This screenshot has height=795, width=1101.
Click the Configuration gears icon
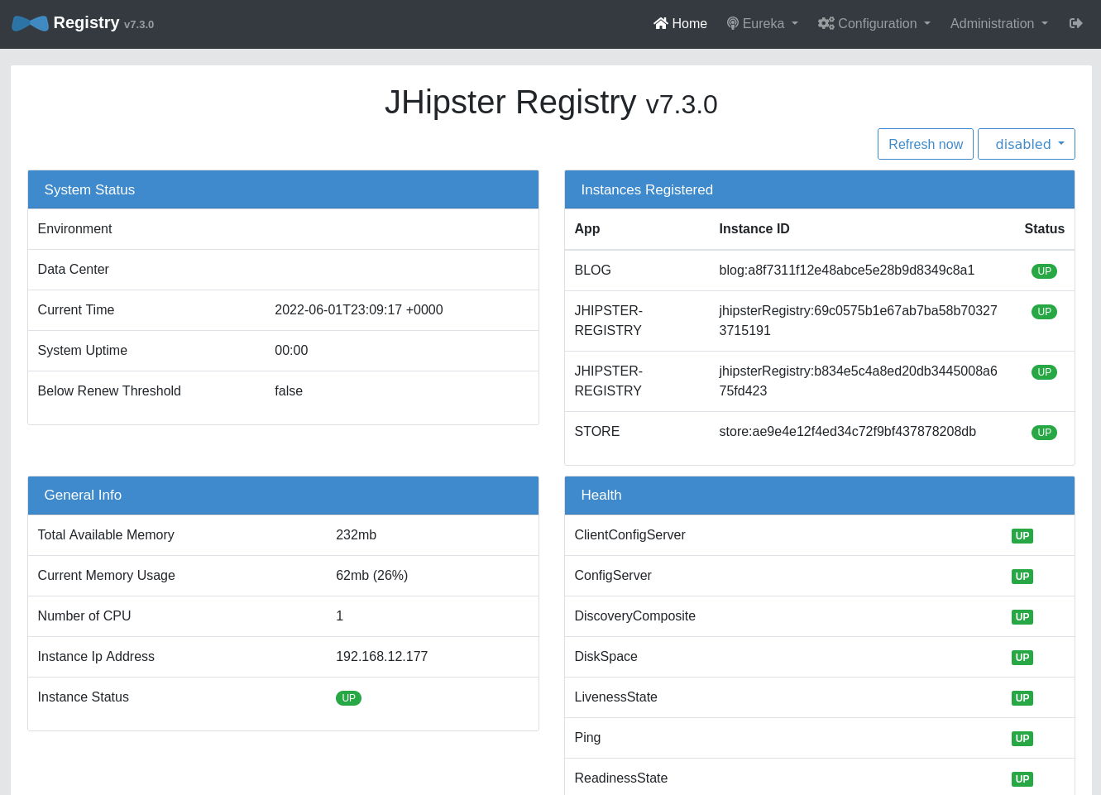click(826, 23)
